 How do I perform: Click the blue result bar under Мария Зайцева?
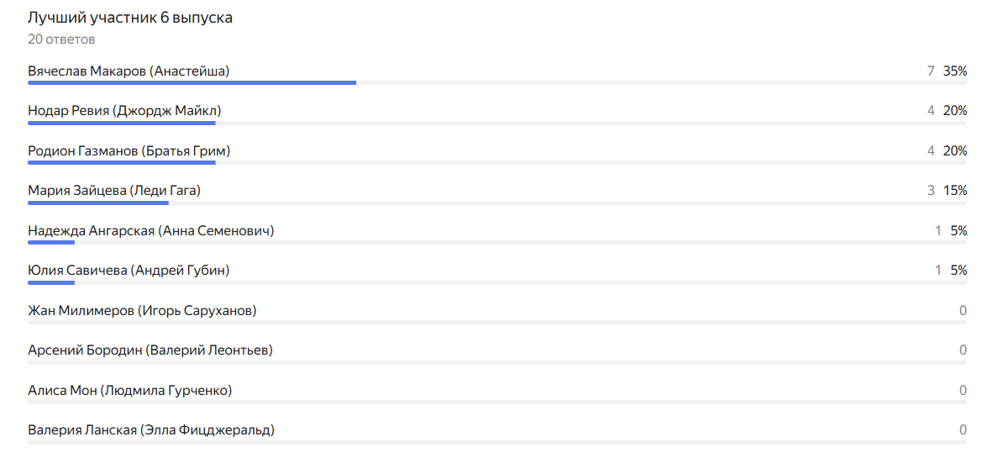click(98, 203)
